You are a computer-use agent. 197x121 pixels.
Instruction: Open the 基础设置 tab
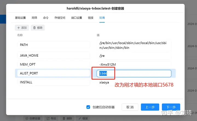20,18
